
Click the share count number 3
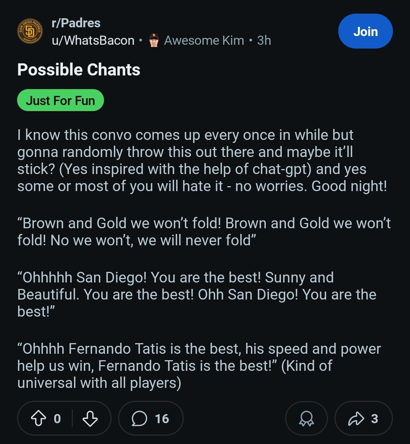374,419
